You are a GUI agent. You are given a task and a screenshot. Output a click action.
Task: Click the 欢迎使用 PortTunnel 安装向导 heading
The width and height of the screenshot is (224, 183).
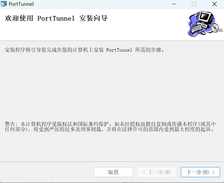pyautogui.click(x=56, y=19)
